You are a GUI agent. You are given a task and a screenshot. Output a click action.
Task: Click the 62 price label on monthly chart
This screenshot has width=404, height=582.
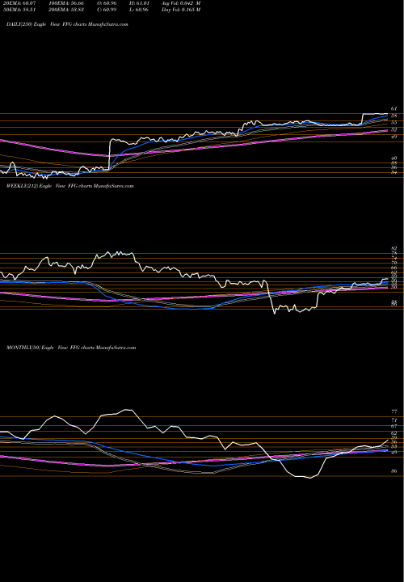(x=394, y=432)
